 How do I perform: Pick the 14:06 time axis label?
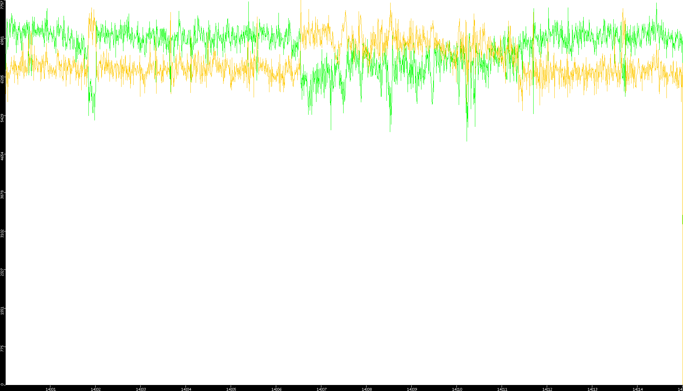tap(276, 389)
